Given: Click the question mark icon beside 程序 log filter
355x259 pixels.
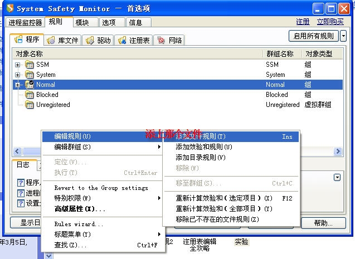Looking at the screenshot, I should point(21,183).
